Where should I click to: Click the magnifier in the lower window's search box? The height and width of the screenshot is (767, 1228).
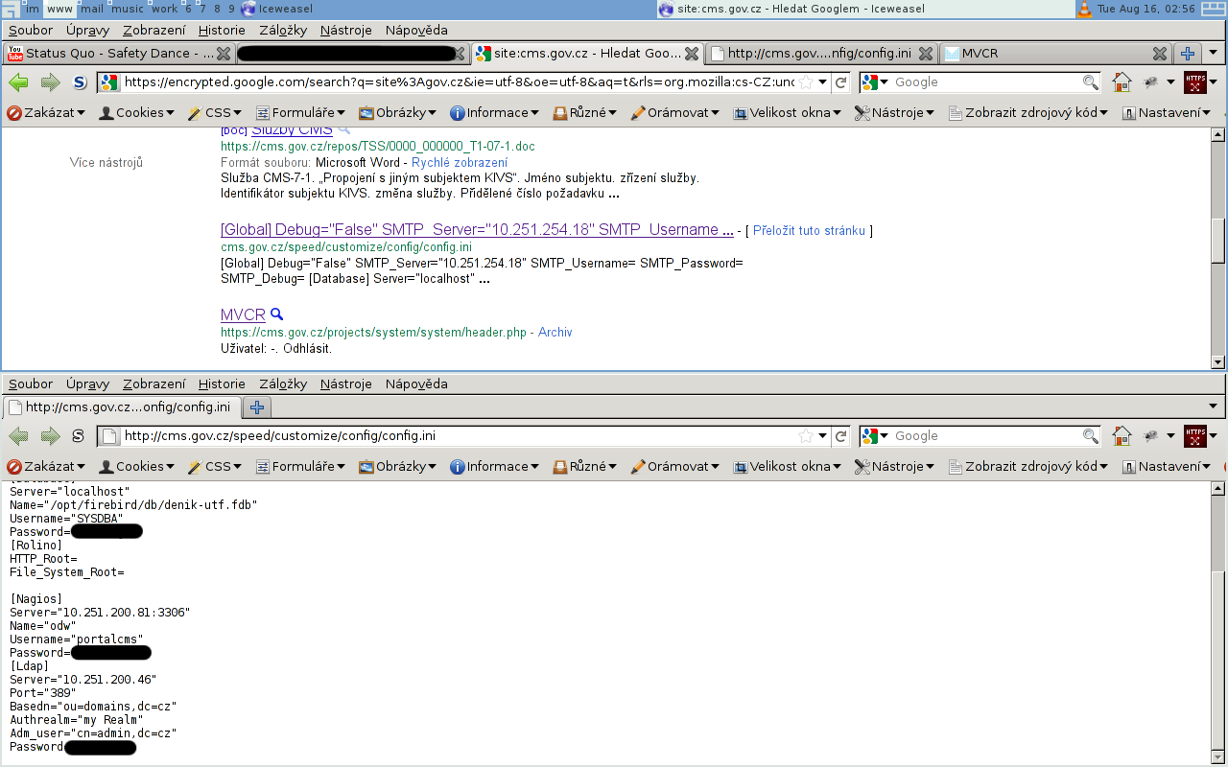point(1090,436)
